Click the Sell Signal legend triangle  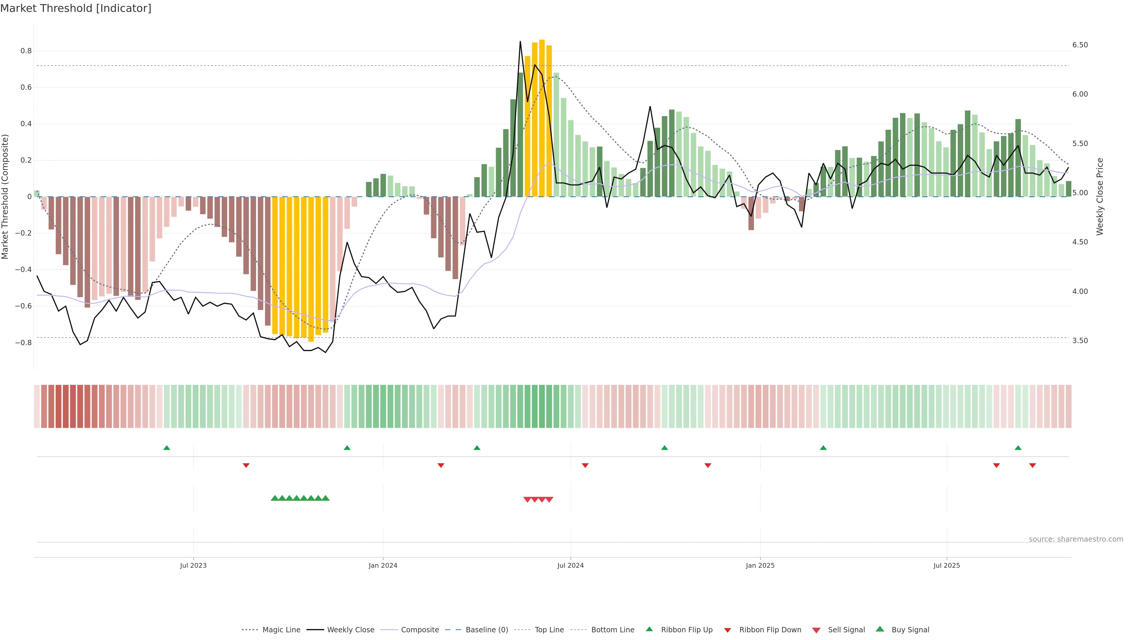pyautogui.click(x=816, y=630)
